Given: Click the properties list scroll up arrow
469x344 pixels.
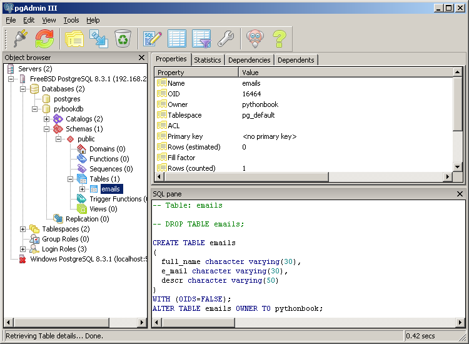Looking at the screenshot, I should 457,72.
